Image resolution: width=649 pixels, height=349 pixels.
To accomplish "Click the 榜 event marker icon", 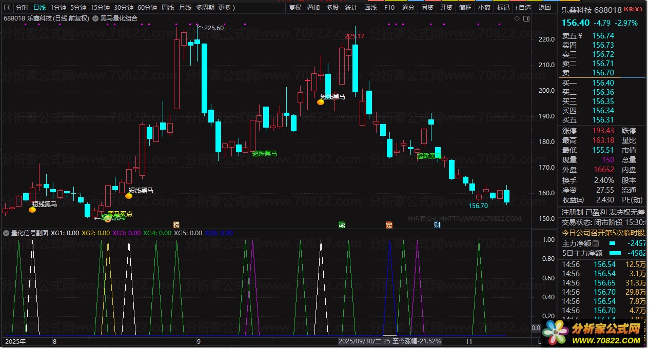I will (176, 224).
